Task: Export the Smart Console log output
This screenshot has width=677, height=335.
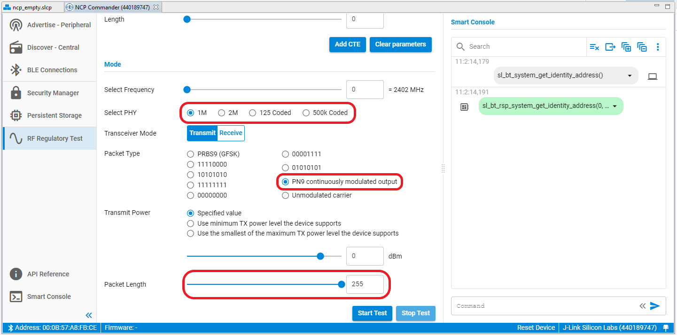Action: point(610,47)
